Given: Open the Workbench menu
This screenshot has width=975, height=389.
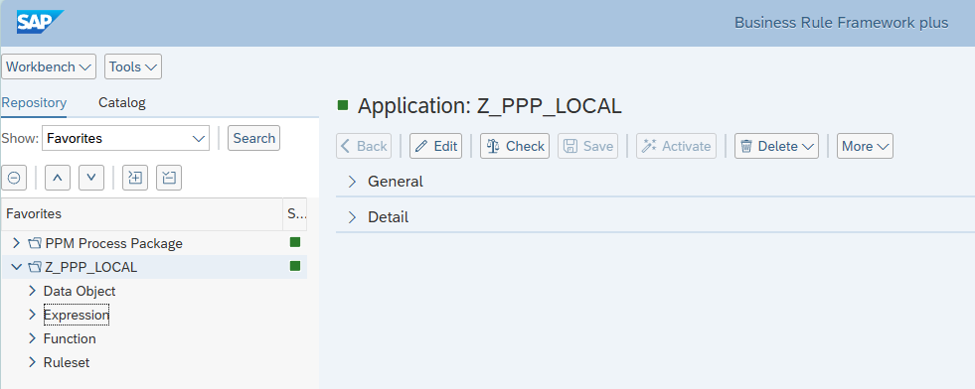Looking at the screenshot, I should (x=49, y=66).
